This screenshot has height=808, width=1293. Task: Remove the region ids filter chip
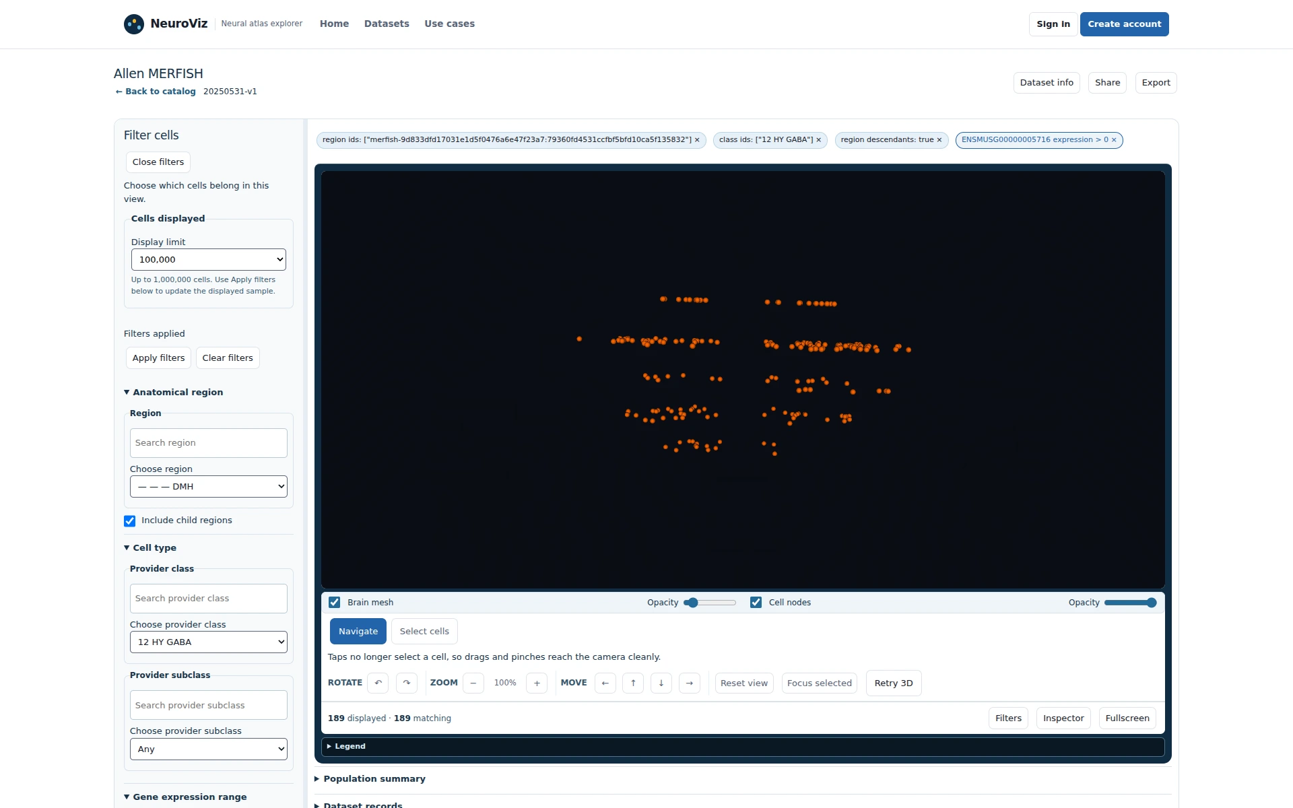[x=697, y=140]
